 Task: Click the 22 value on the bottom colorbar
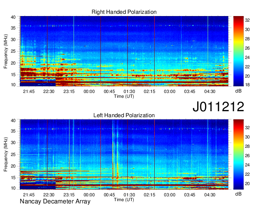coord(247,174)
